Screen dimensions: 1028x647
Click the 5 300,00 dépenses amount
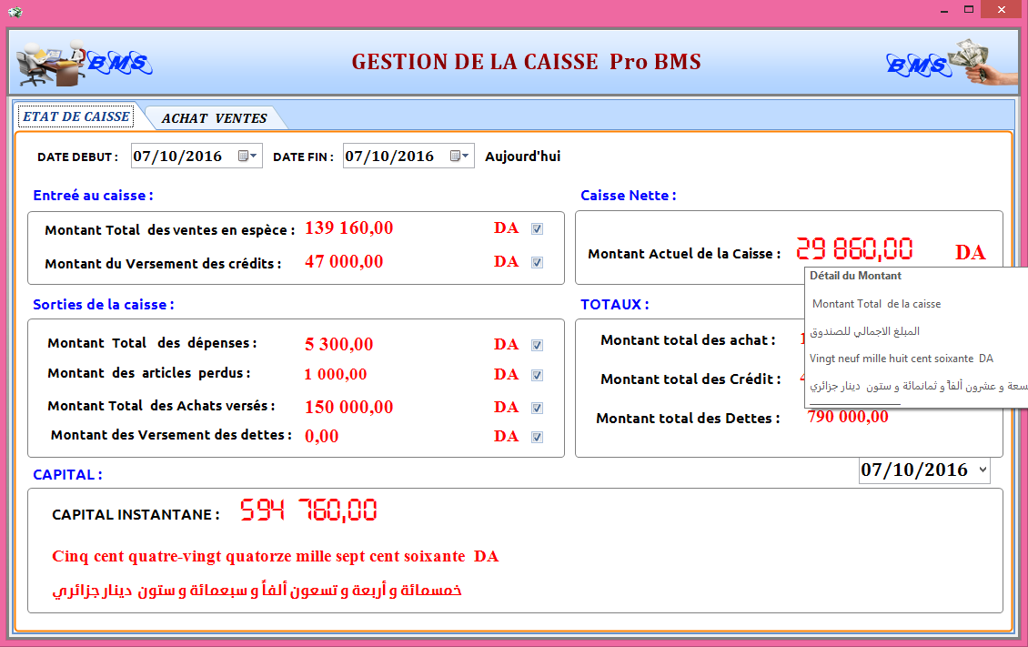(338, 344)
